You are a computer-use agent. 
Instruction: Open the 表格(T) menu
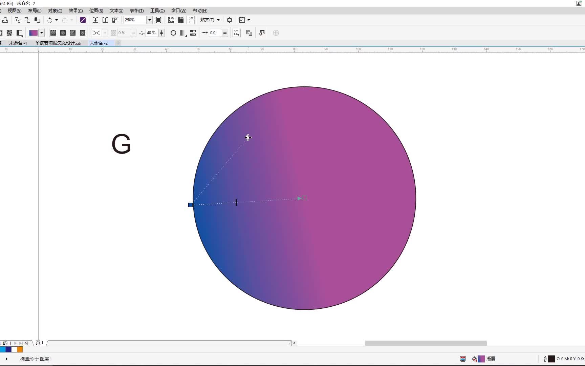(137, 11)
